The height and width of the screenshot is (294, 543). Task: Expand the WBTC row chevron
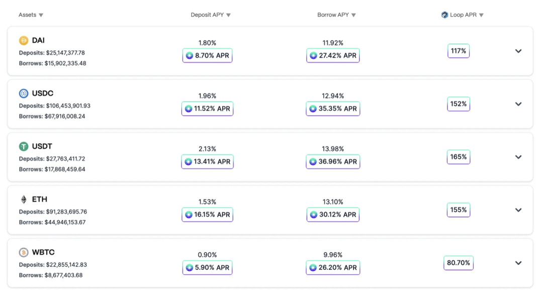point(518,263)
